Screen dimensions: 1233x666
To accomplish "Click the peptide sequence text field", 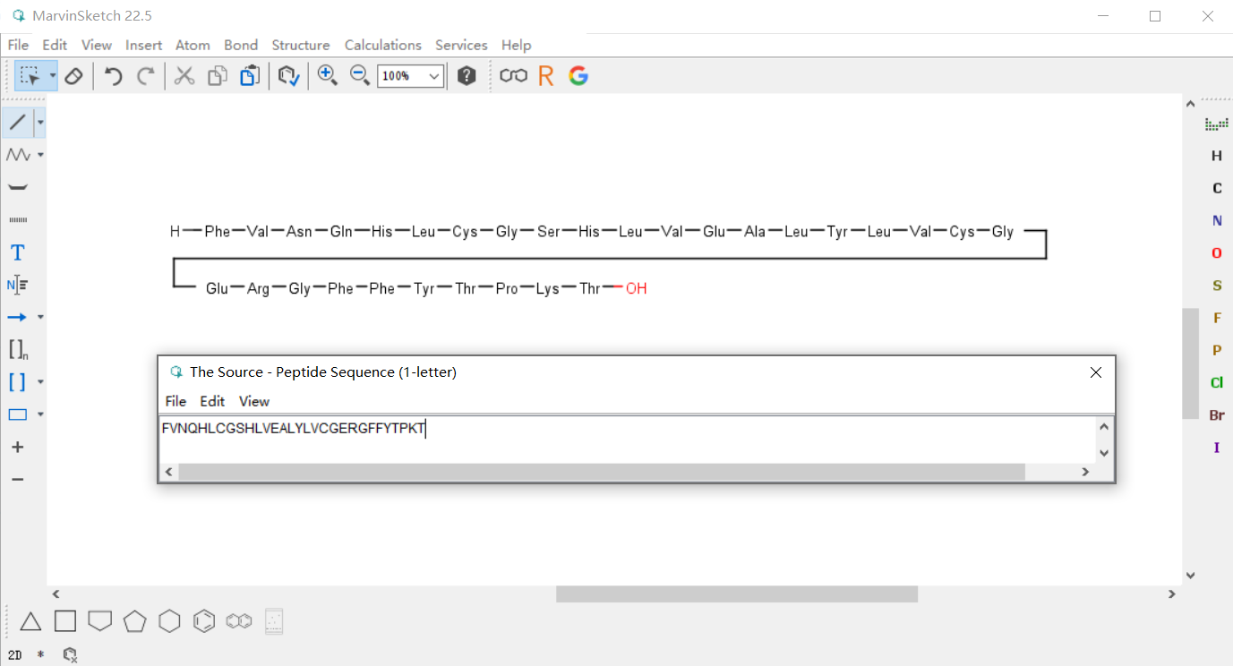I will [628, 439].
